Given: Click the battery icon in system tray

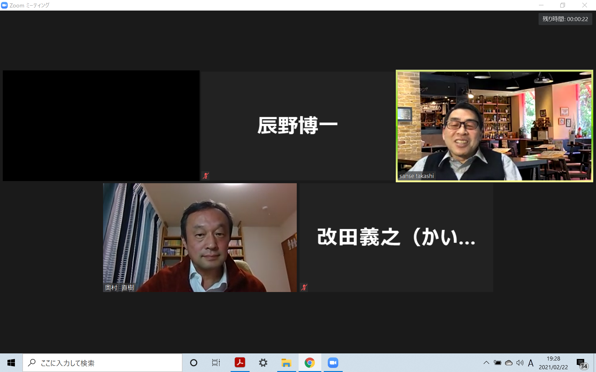Looking at the screenshot, I should tap(497, 363).
